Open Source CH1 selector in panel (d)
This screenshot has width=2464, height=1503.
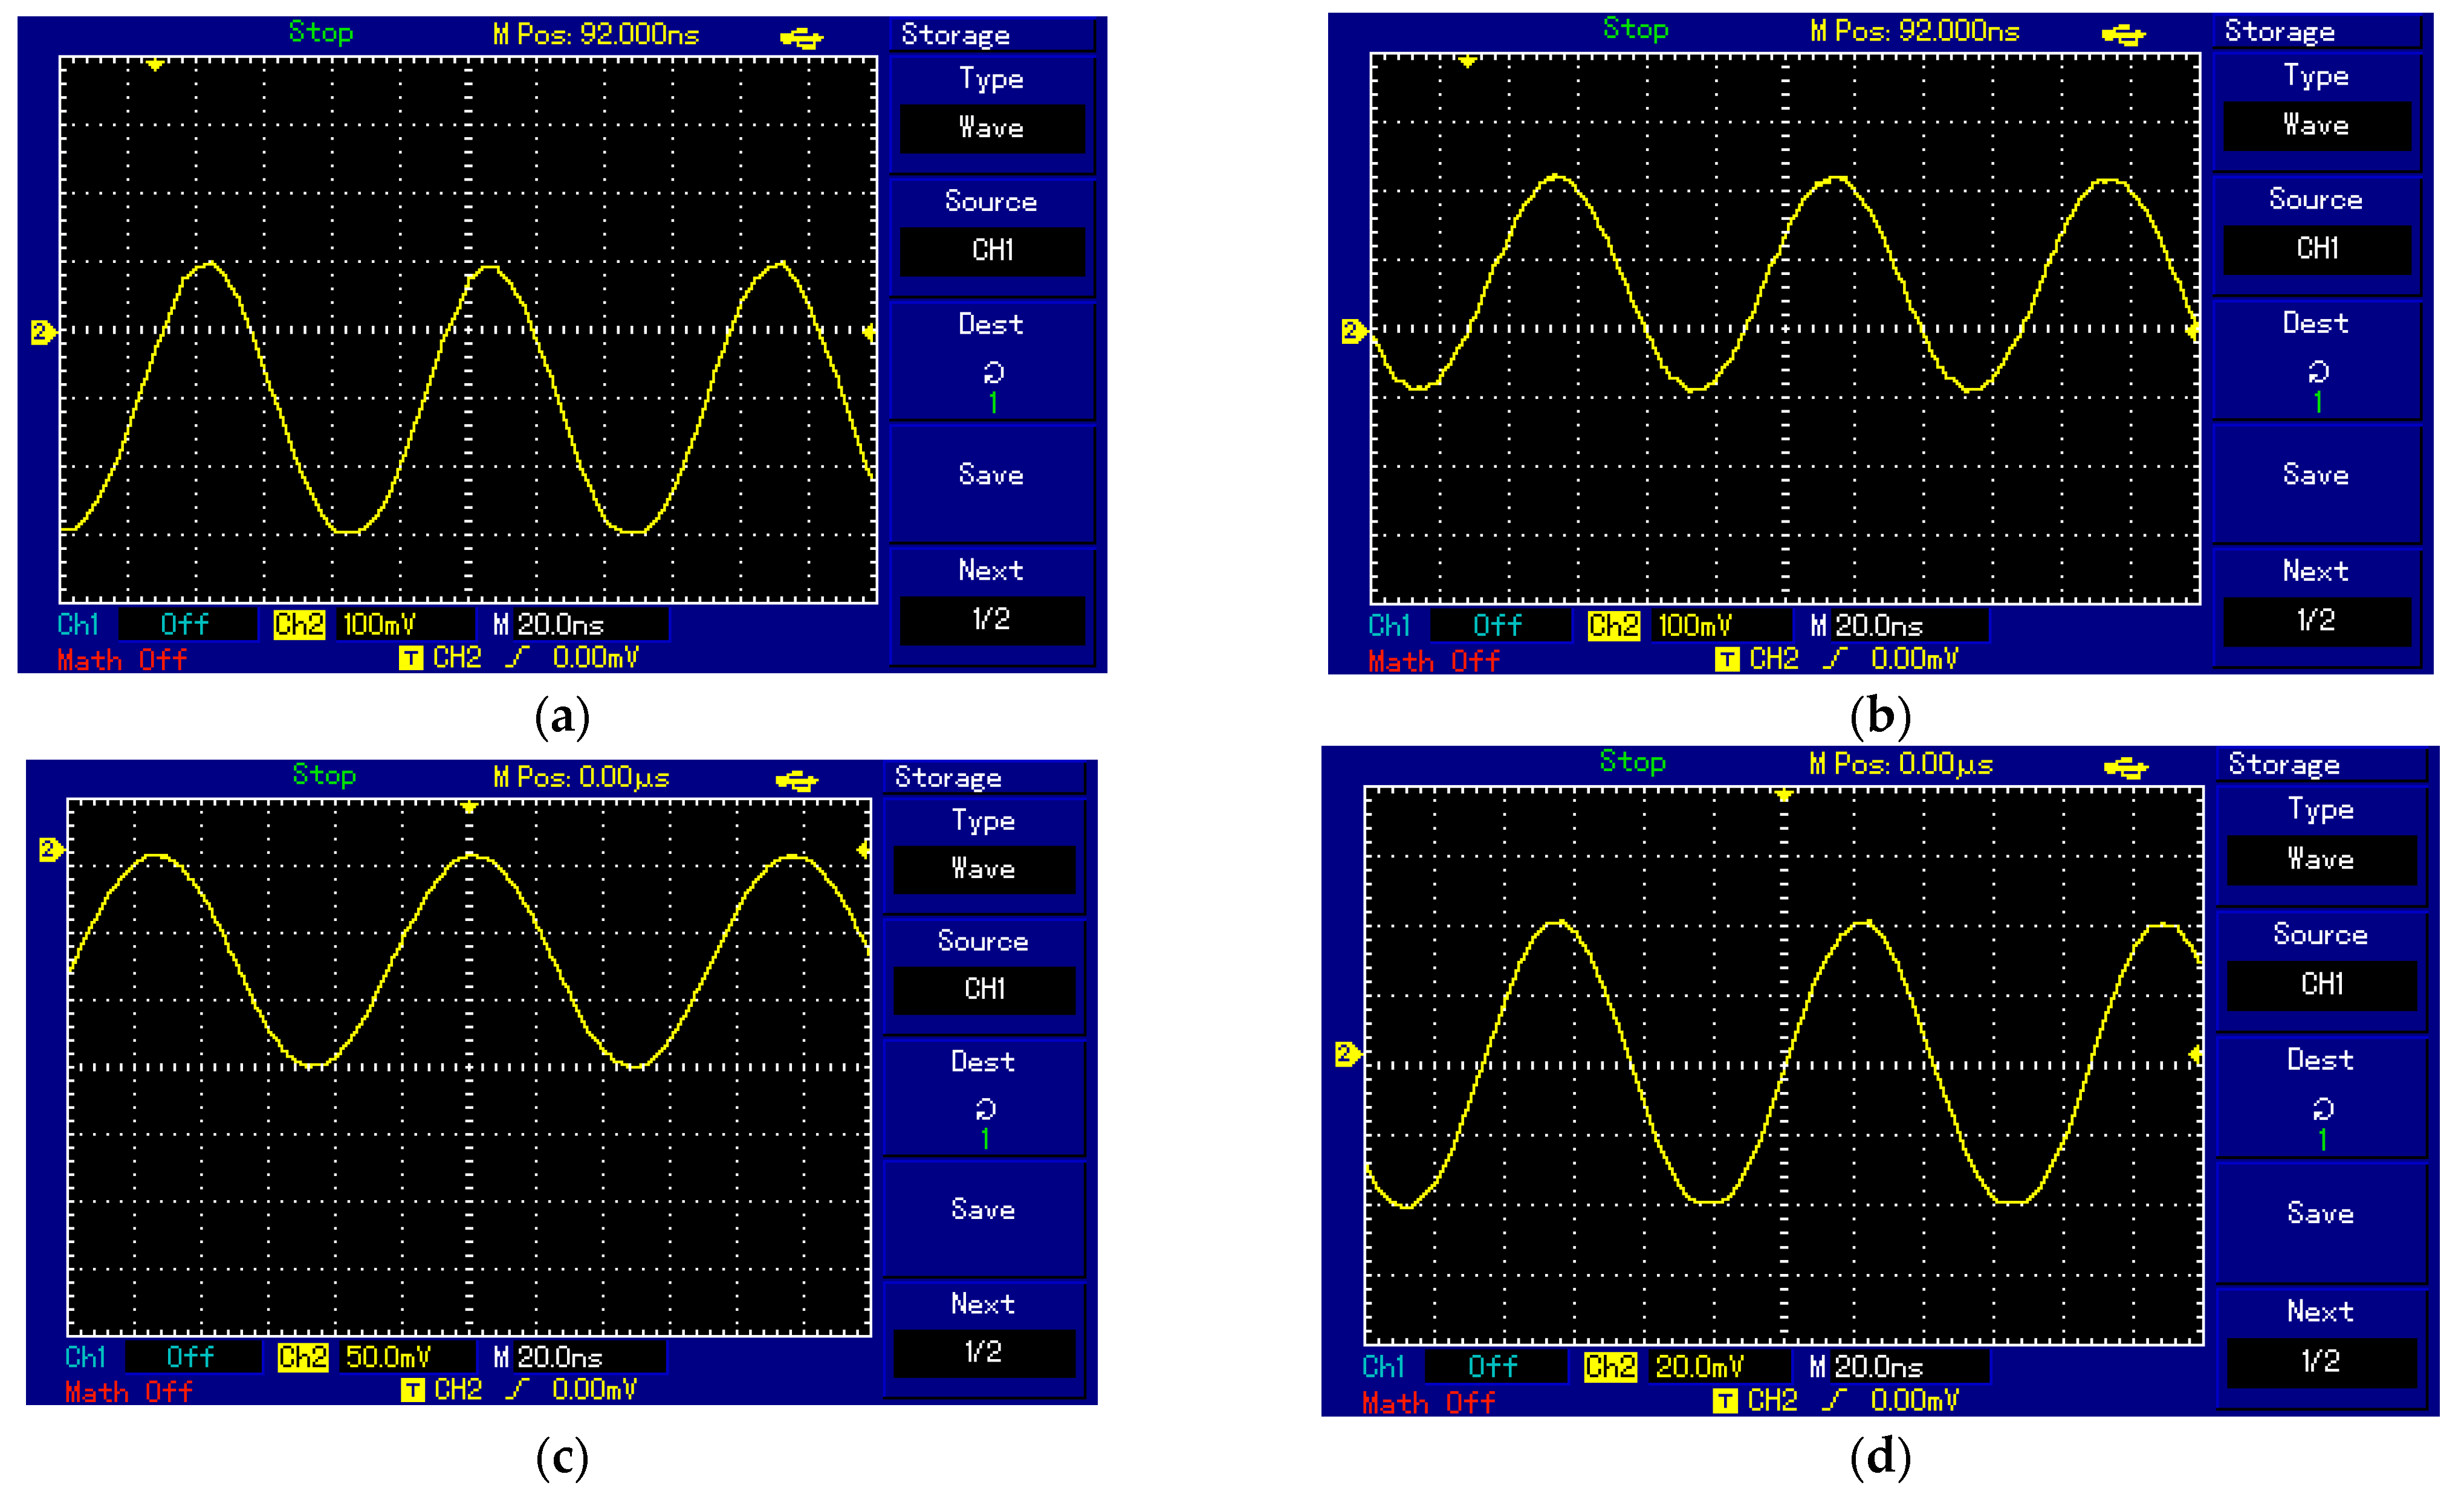[2321, 984]
